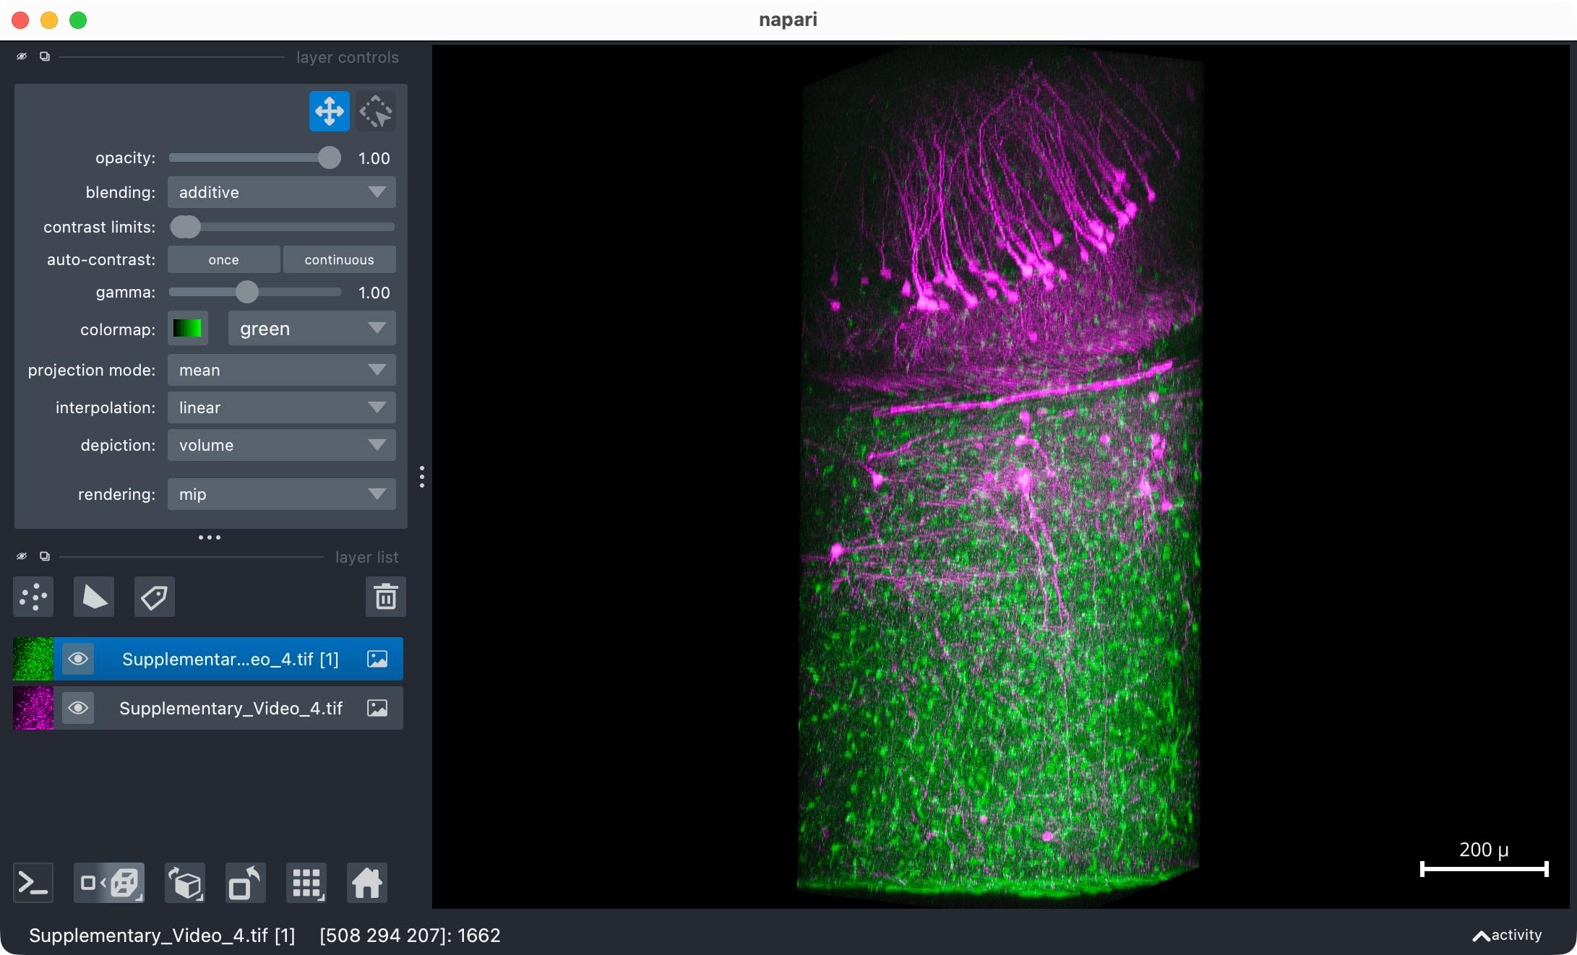Click the green full-screen window button
The height and width of the screenshot is (955, 1577).
point(78,20)
